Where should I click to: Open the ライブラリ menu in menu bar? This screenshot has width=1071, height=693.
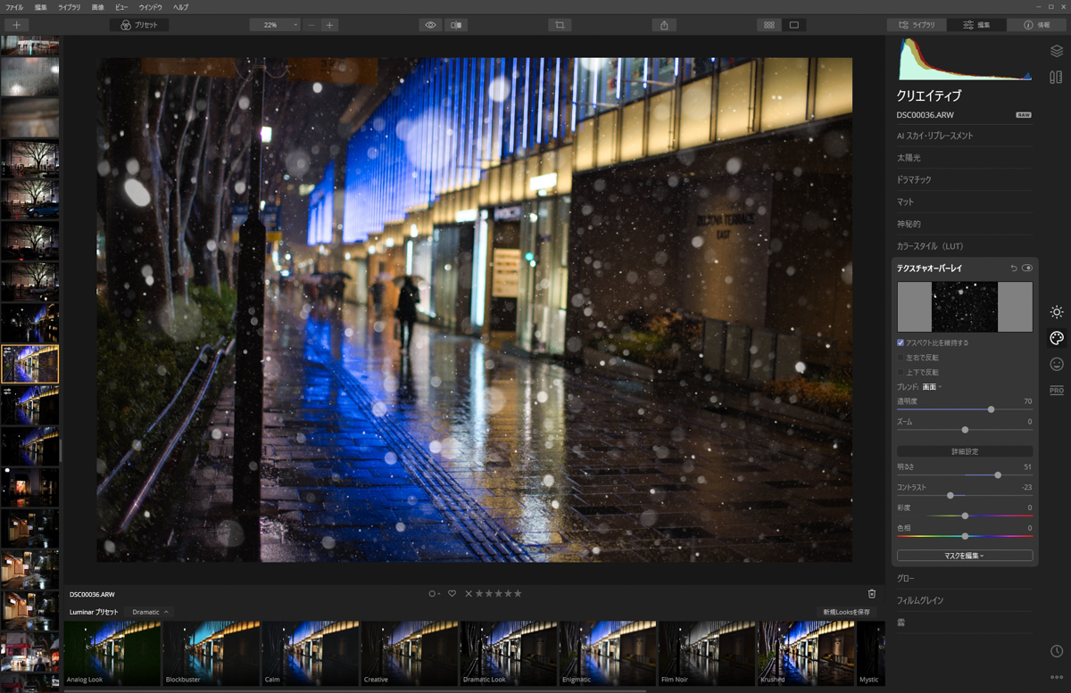[69, 7]
